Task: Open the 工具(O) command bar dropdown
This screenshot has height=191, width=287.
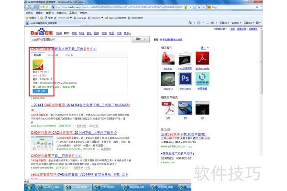Action: tap(249, 22)
